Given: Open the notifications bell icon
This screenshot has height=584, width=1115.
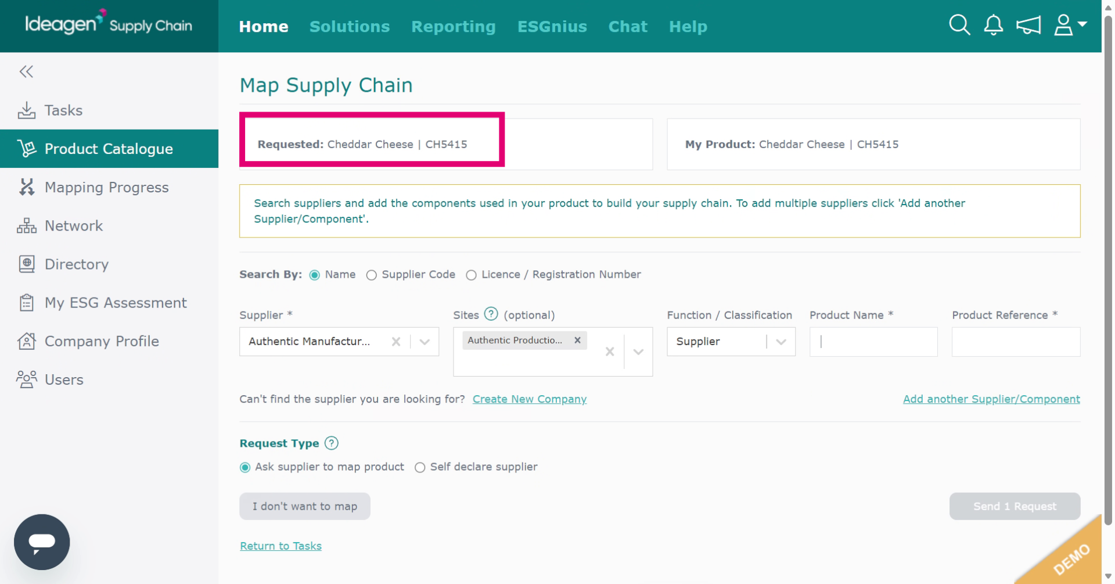Looking at the screenshot, I should 994,25.
